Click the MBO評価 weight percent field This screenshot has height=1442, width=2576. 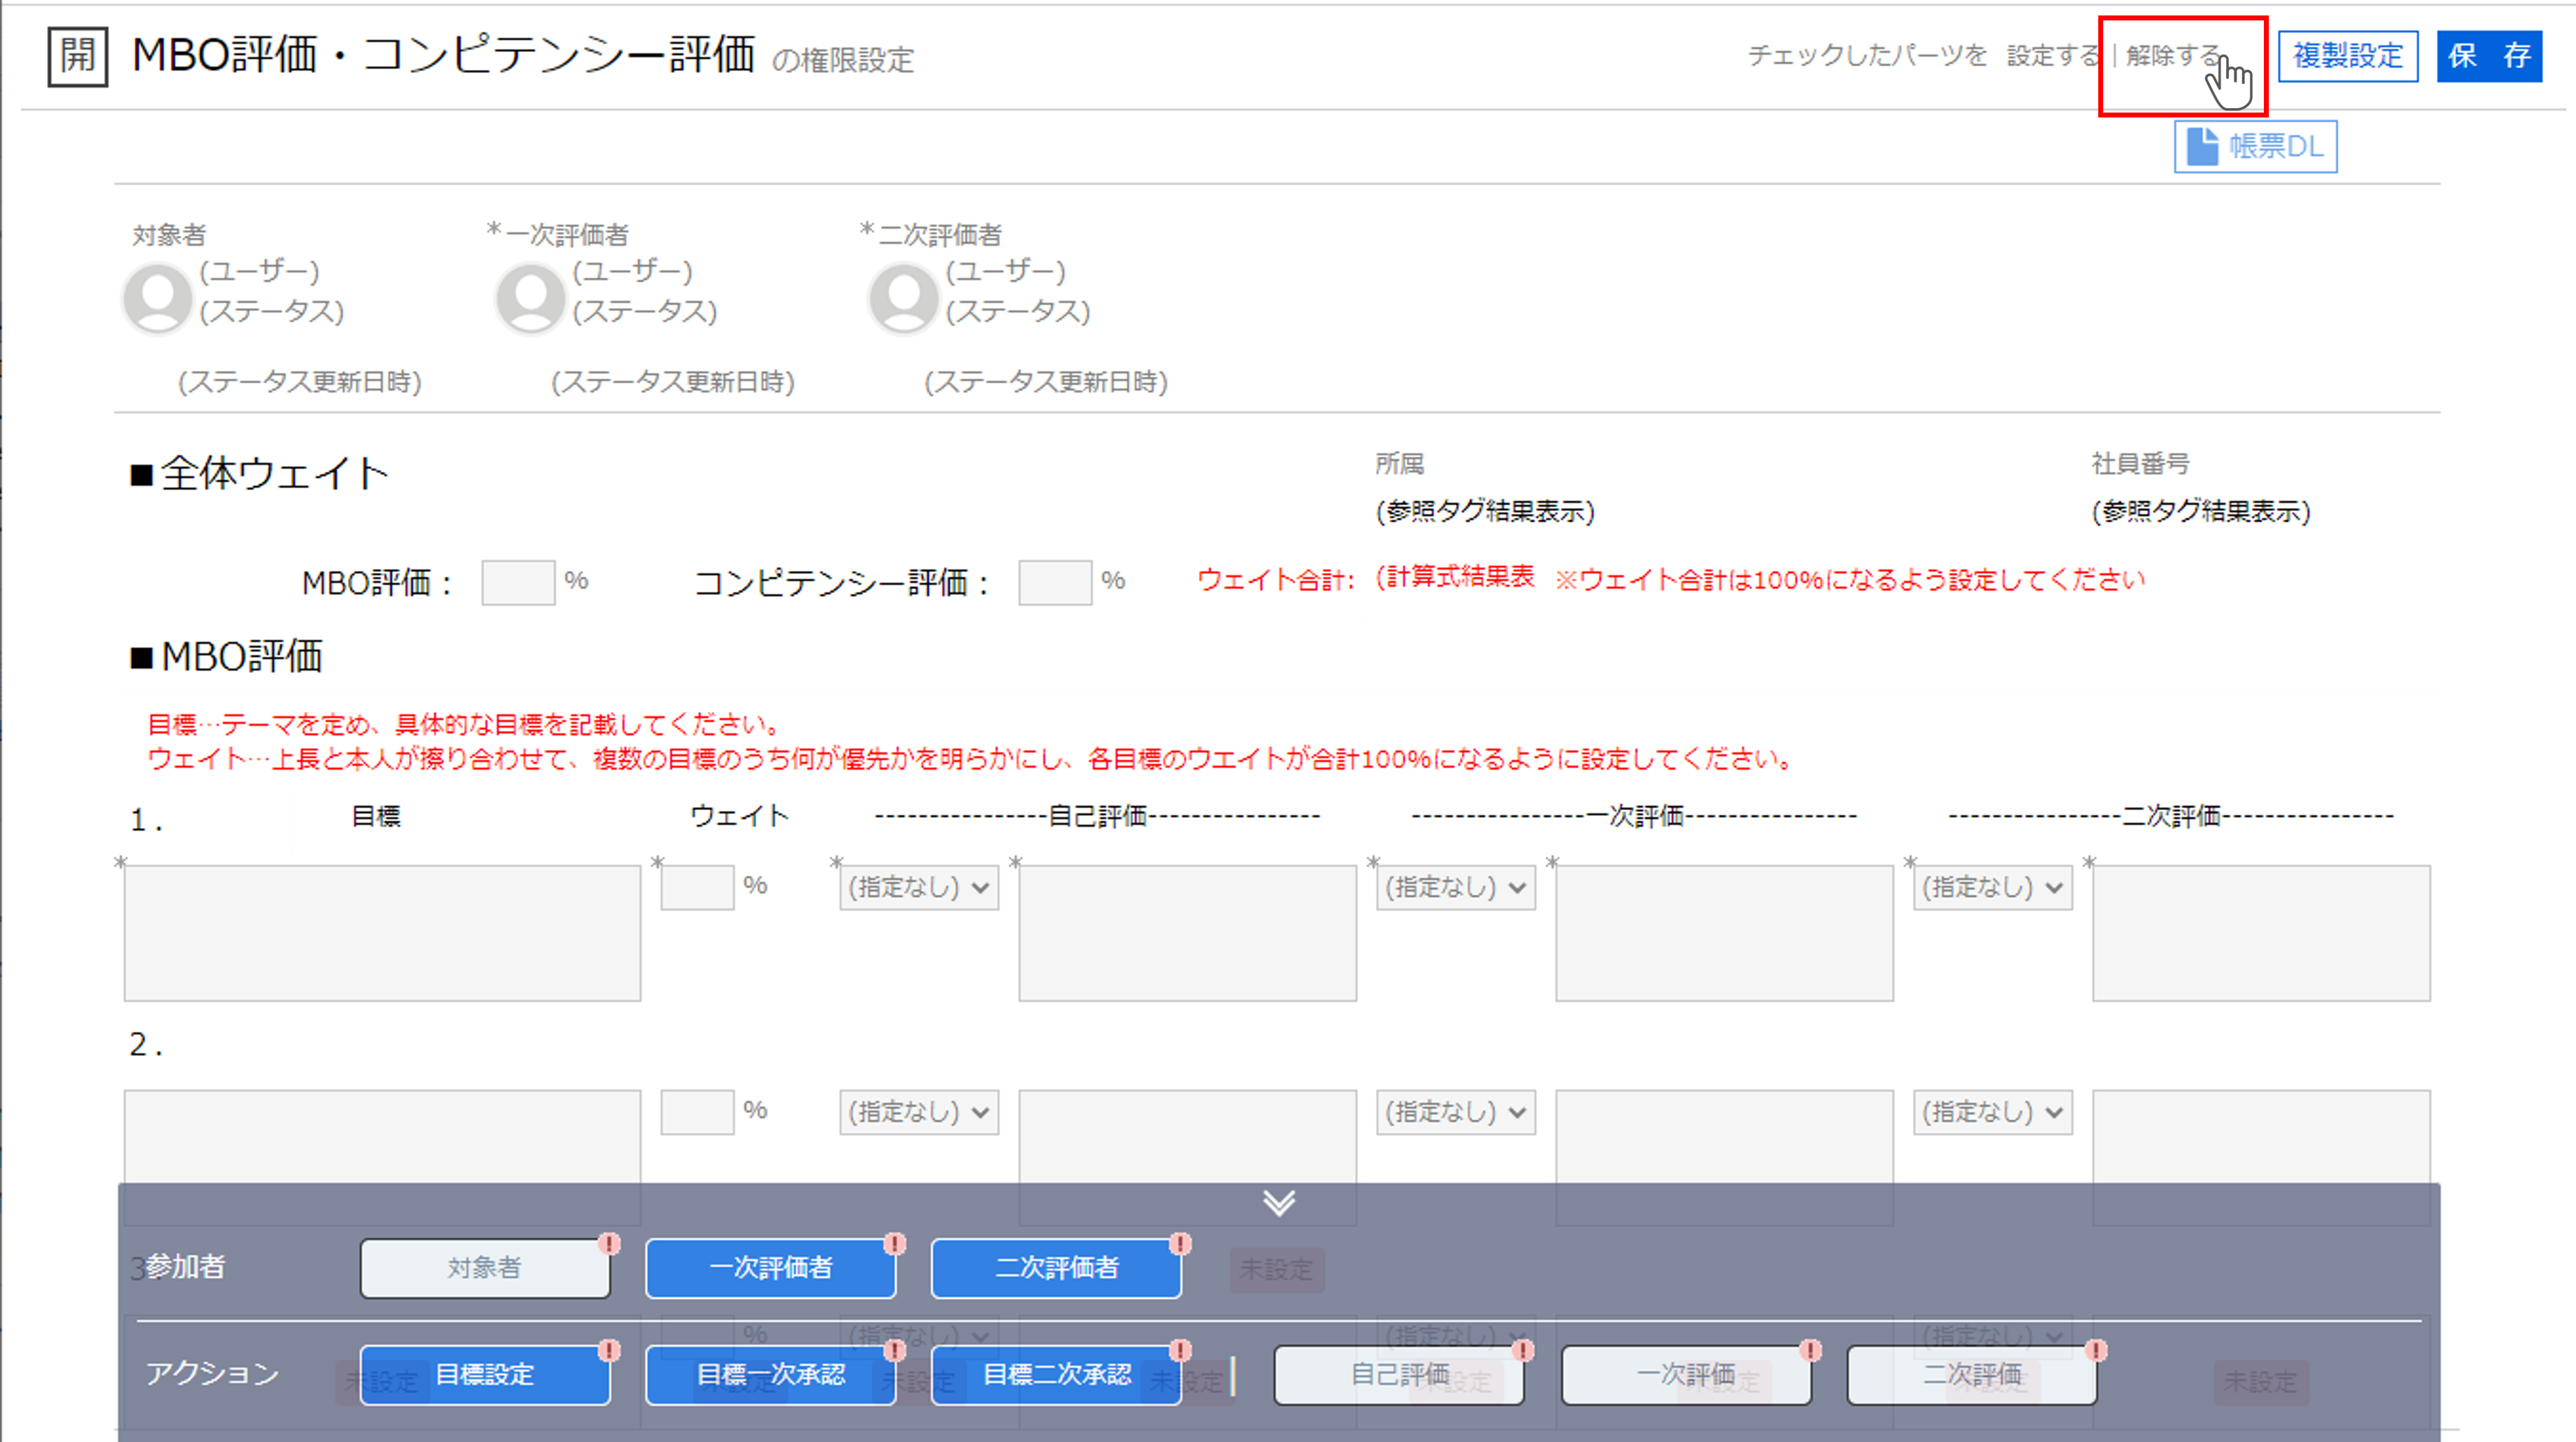coord(517,582)
